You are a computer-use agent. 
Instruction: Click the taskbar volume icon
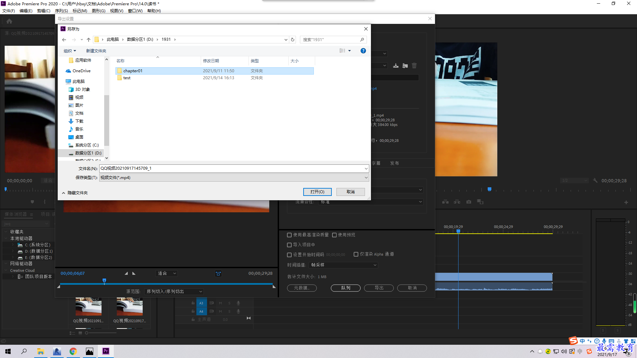564,351
